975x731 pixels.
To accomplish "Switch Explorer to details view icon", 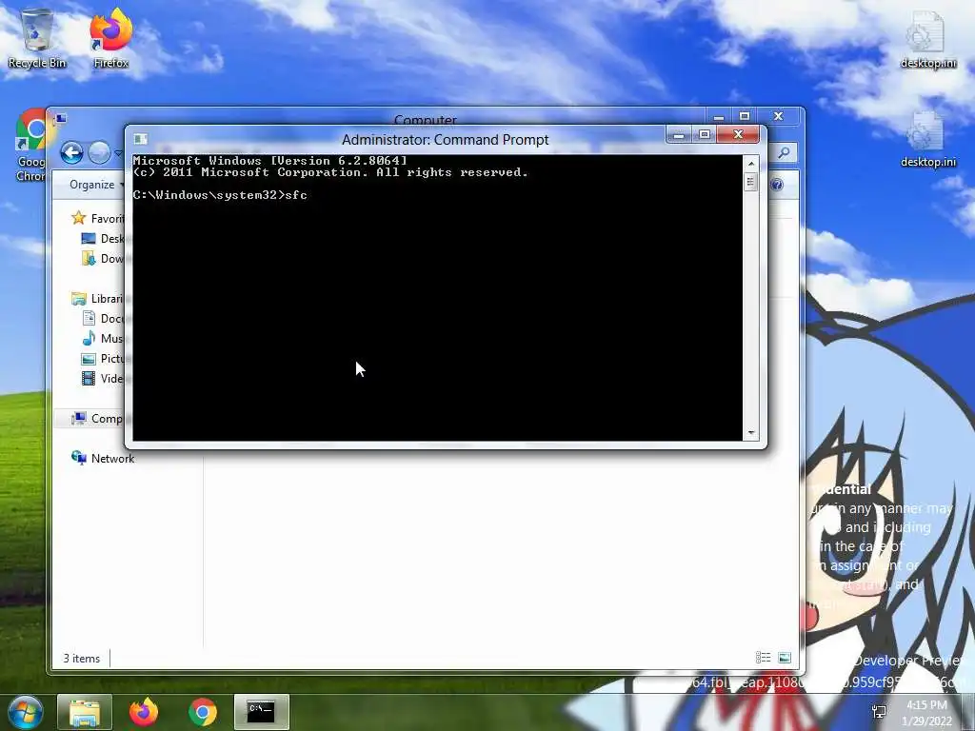I will tap(763, 658).
